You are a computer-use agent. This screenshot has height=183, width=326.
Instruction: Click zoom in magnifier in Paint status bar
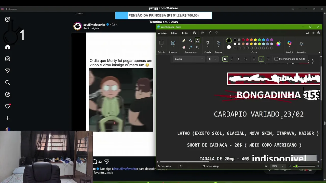318,166
